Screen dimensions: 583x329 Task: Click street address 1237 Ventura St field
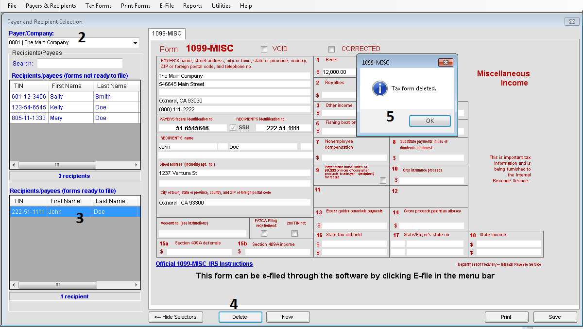[234, 173]
